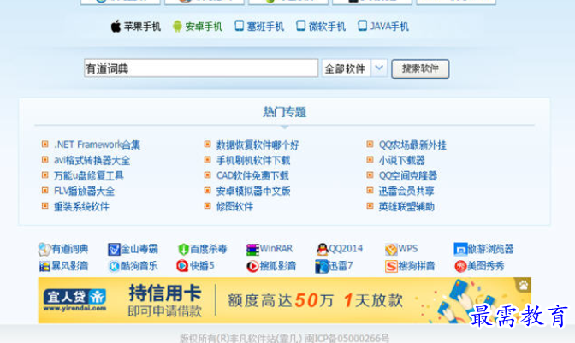Open the 小说下载器 link

pos(401,160)
